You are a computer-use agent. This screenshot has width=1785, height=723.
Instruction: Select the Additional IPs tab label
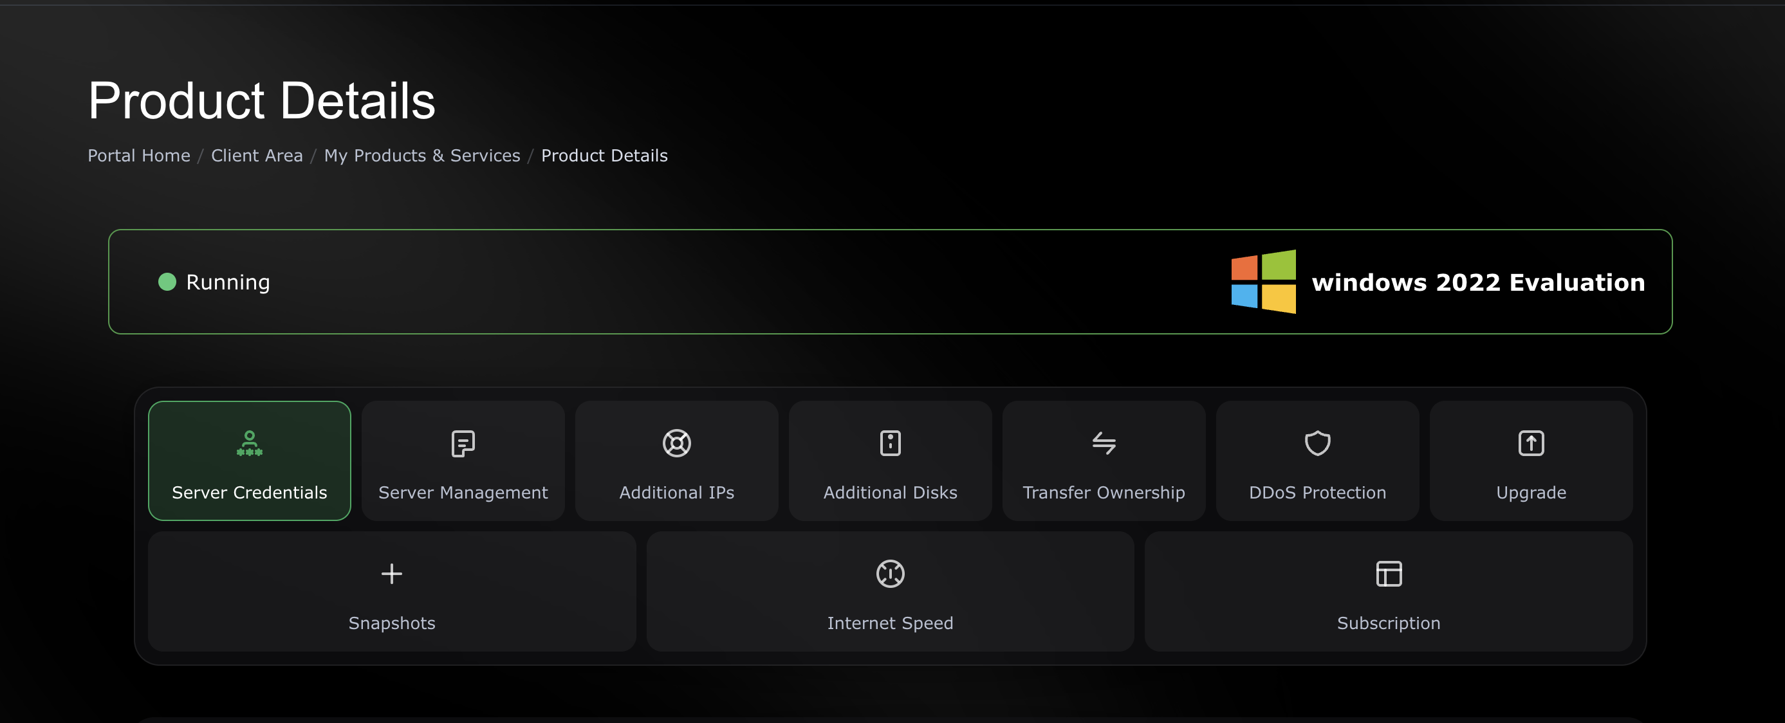pyautogui.click(x=676, y=492)
